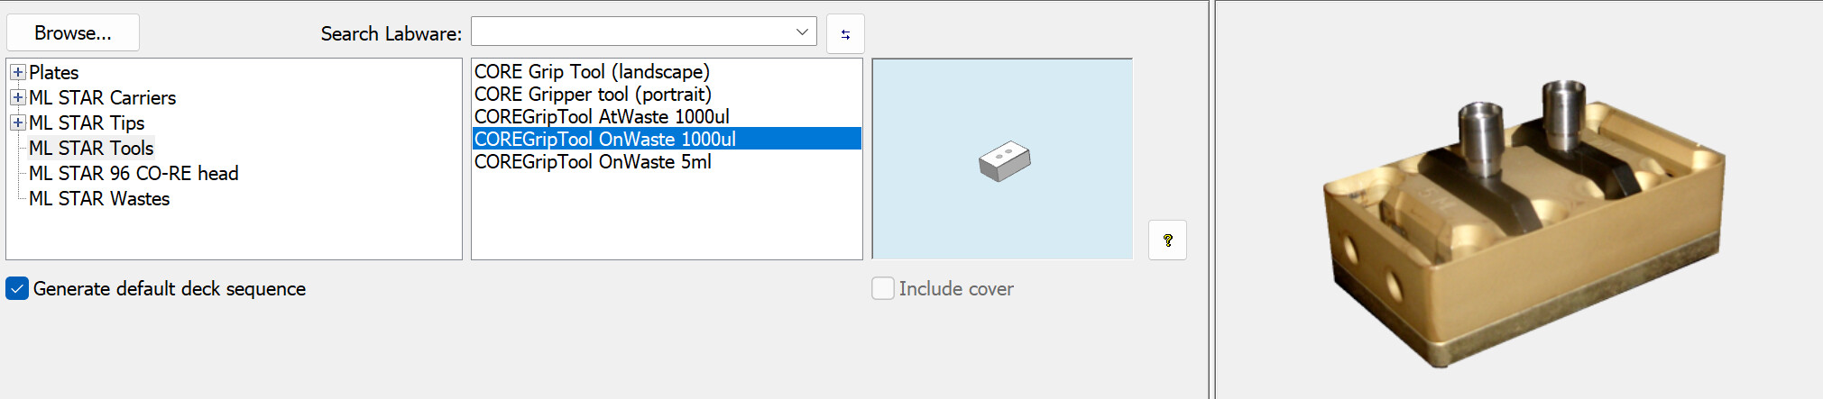Screen dimensions: 1823x399
Task: Open the Search Labware dropdown arrow
Action: (802, 32)
